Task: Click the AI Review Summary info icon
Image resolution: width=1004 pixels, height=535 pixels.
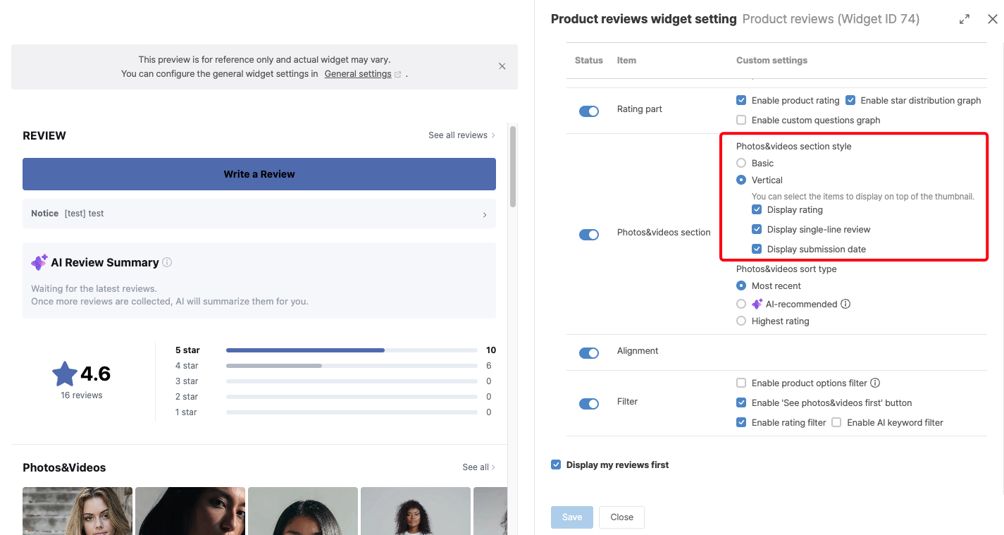Action: [167, 262]
